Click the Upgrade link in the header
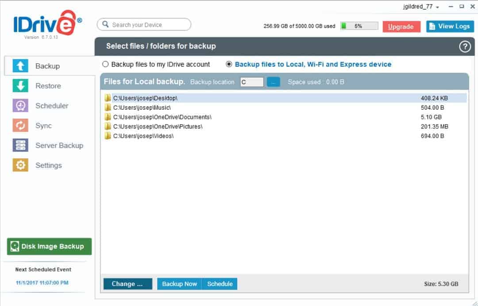The image size is (478, 306). pyautogui.click(x=401, y=27)
